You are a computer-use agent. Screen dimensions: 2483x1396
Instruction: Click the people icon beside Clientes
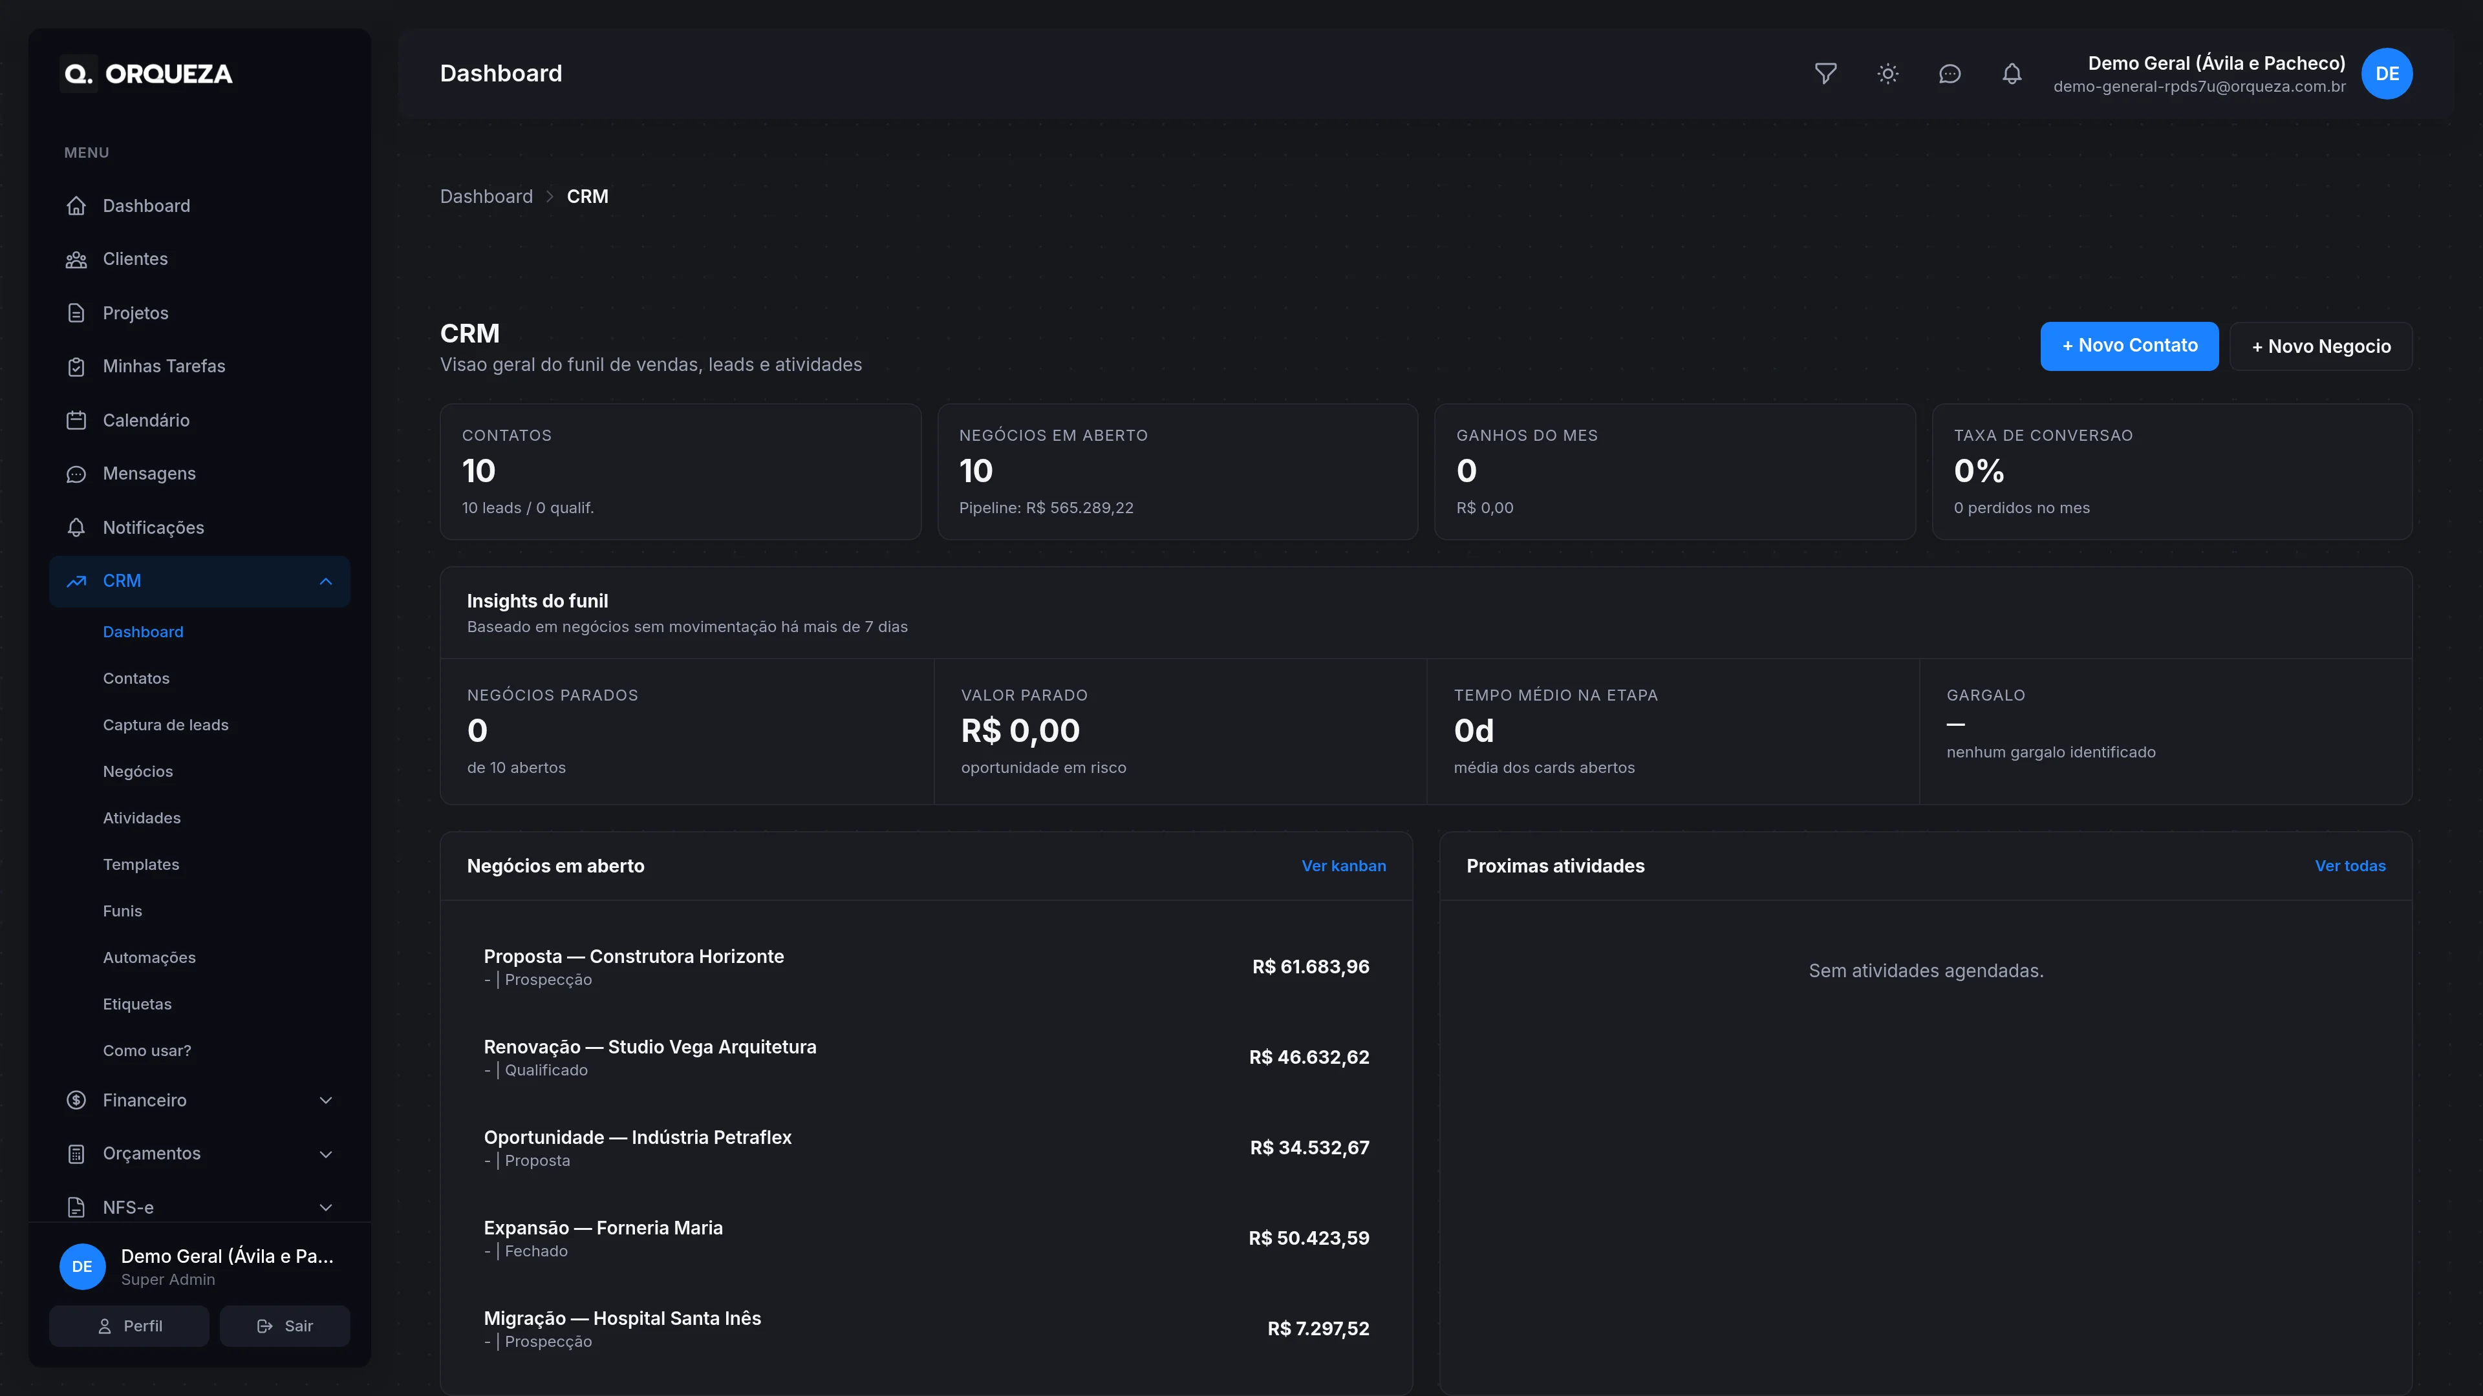coord(76,259)
